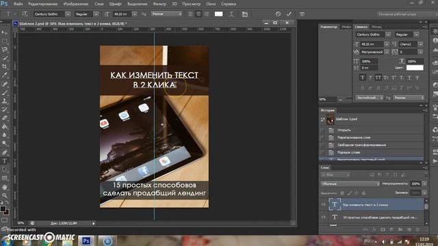
Task: Align text right in options bar
Action: click(206, 14)
